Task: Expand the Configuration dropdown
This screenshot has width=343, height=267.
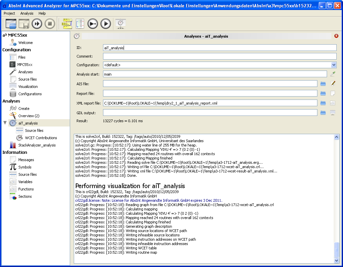Action: [333, 65]
